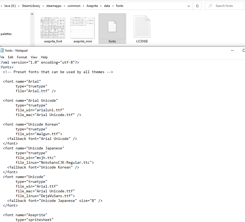This screenshot has height=222, width=245.
Task: Click fallback font "Arial Unicode" line
Action: point(42,139)
